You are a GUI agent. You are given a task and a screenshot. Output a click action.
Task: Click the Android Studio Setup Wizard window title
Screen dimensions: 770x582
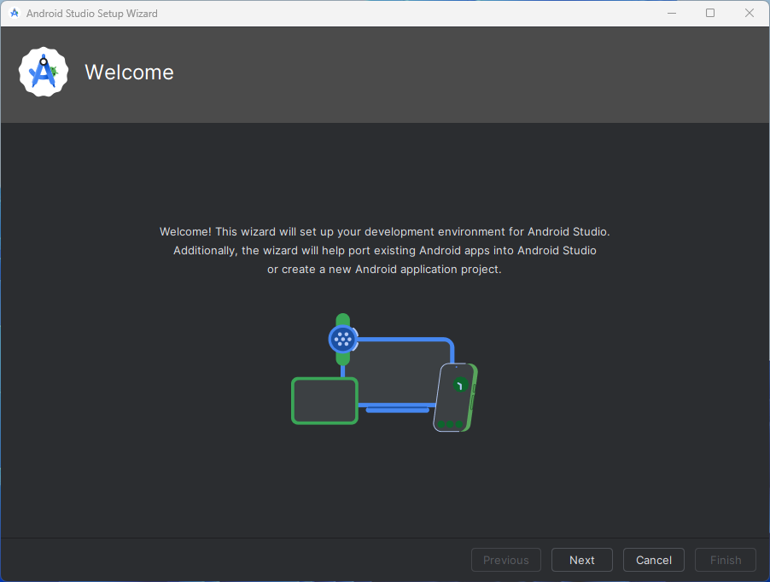91,14
